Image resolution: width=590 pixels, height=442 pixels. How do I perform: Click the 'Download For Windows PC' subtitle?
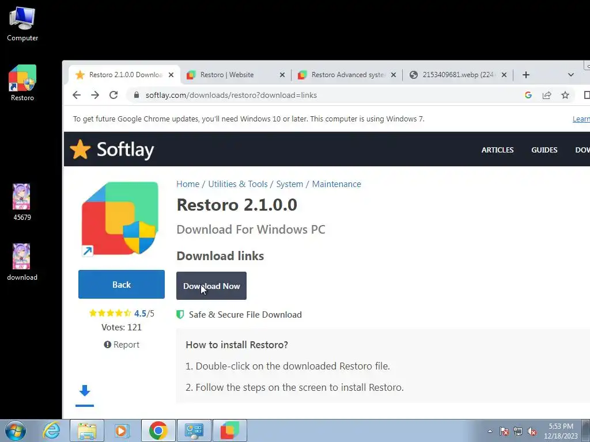click(251, 229)
